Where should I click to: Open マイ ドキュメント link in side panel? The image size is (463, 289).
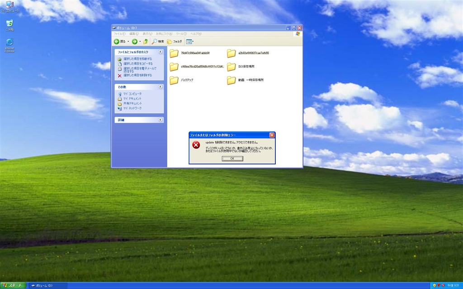(x=132, y=98)
